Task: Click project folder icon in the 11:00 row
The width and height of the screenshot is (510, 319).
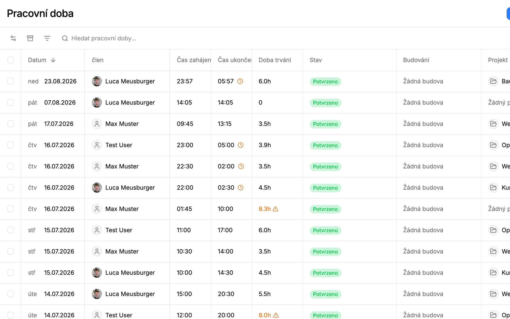Action: click(x=493, y=230)
